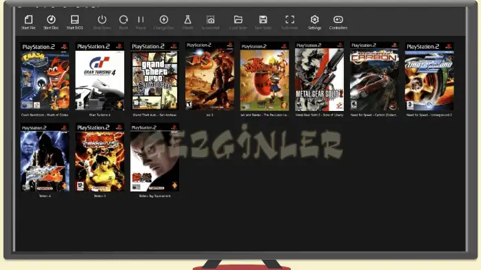Launch Start BIOS from the toolbar
Viewport: 481px width, 270px height.
click(75, 19)
